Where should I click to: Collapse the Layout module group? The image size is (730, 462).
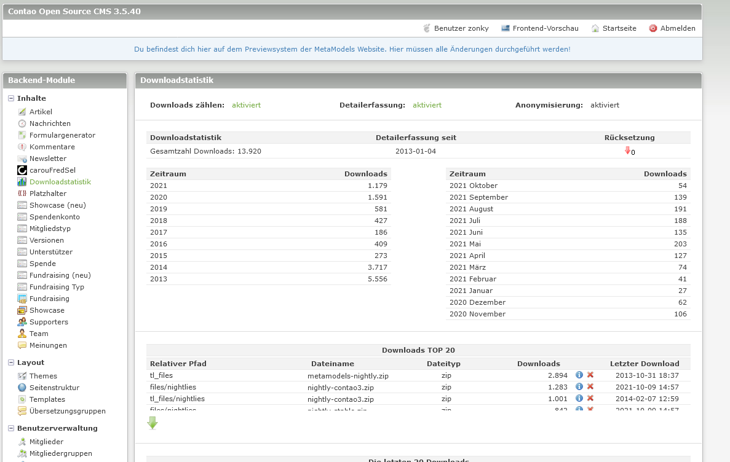pyautogui.click(x=11, y=362)
